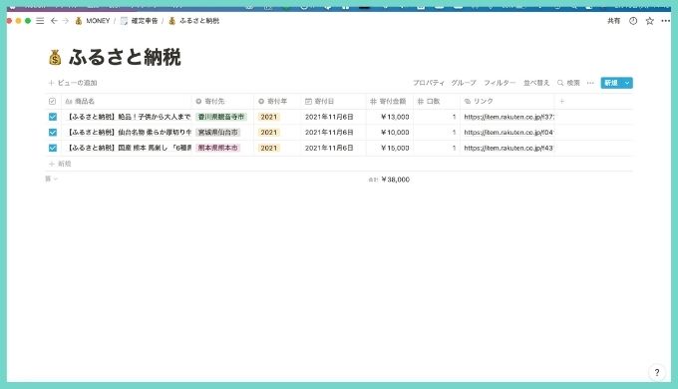Uncheck the 子供から大人まで row checkbox
This screenshot has height=389, width=678.
[x=53, y=117]
